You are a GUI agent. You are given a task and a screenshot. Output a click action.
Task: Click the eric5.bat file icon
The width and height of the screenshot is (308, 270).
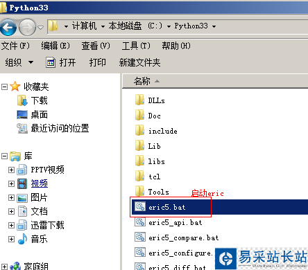click(x=140, y=206)
